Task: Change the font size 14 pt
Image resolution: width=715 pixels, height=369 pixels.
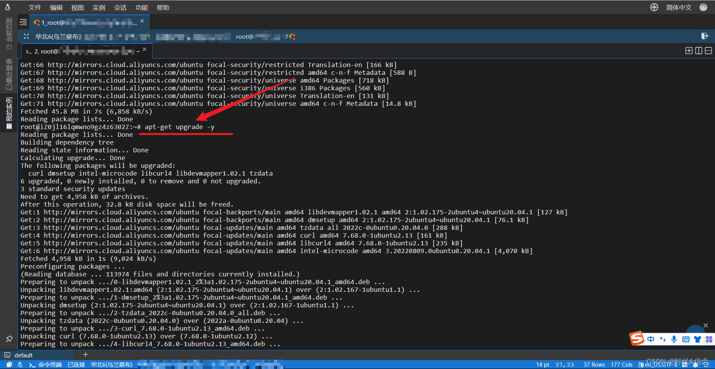Action: (x=543, y=365)
